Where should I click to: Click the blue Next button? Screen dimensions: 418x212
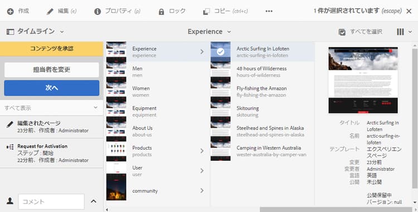[x=51, y=88]
